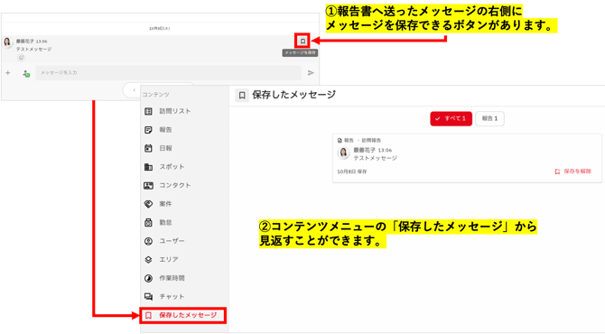Click the スポット building icon
Screen dimensions: 605x334
tap(148, 167)
